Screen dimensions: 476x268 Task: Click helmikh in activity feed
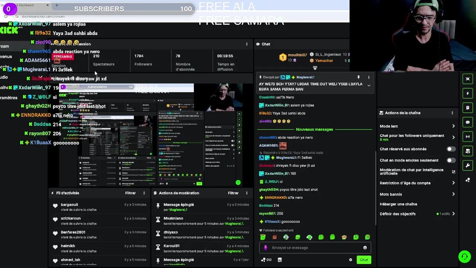point(68,246)
